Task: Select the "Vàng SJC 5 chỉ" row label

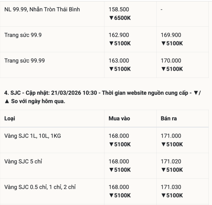Action: coord(23,162)
